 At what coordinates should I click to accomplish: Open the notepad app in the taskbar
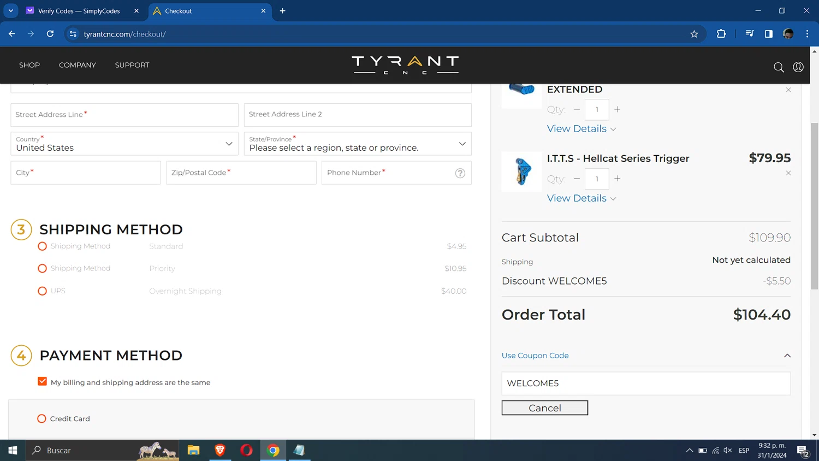(x=299, y=451)
